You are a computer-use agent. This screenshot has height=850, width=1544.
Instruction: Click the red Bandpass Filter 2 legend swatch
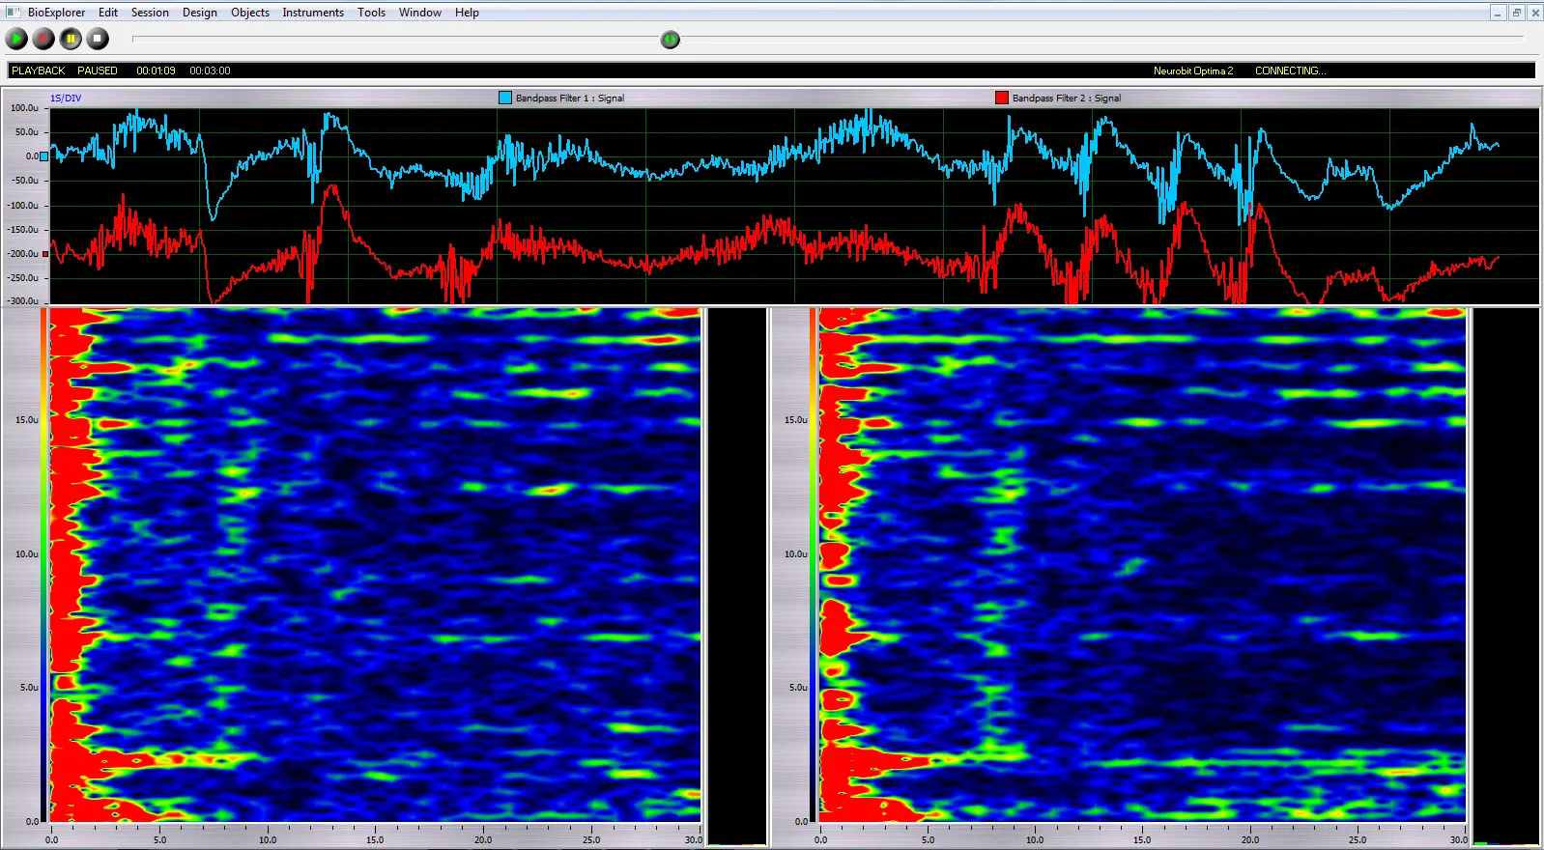(x=1002, y=98)
